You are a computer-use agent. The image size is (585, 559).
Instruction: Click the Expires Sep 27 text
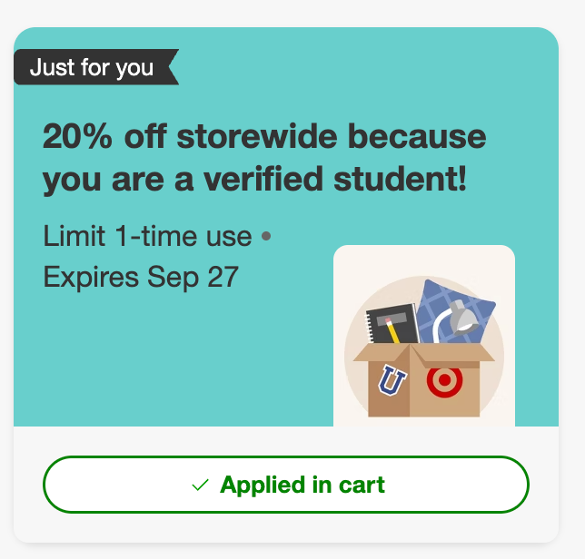click(x=141, y=277)
